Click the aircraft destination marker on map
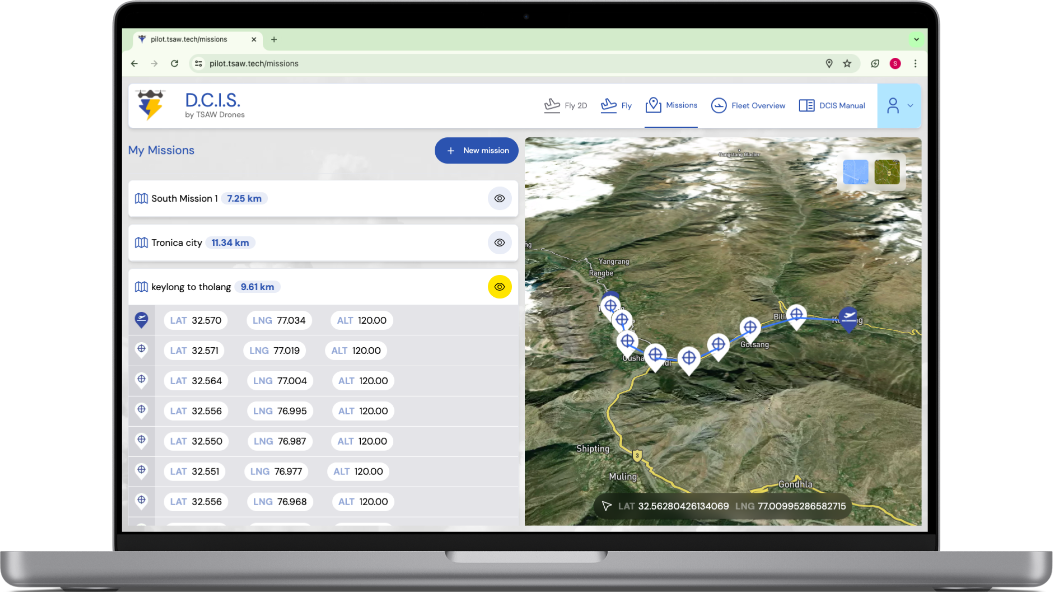 coord(848,317)
